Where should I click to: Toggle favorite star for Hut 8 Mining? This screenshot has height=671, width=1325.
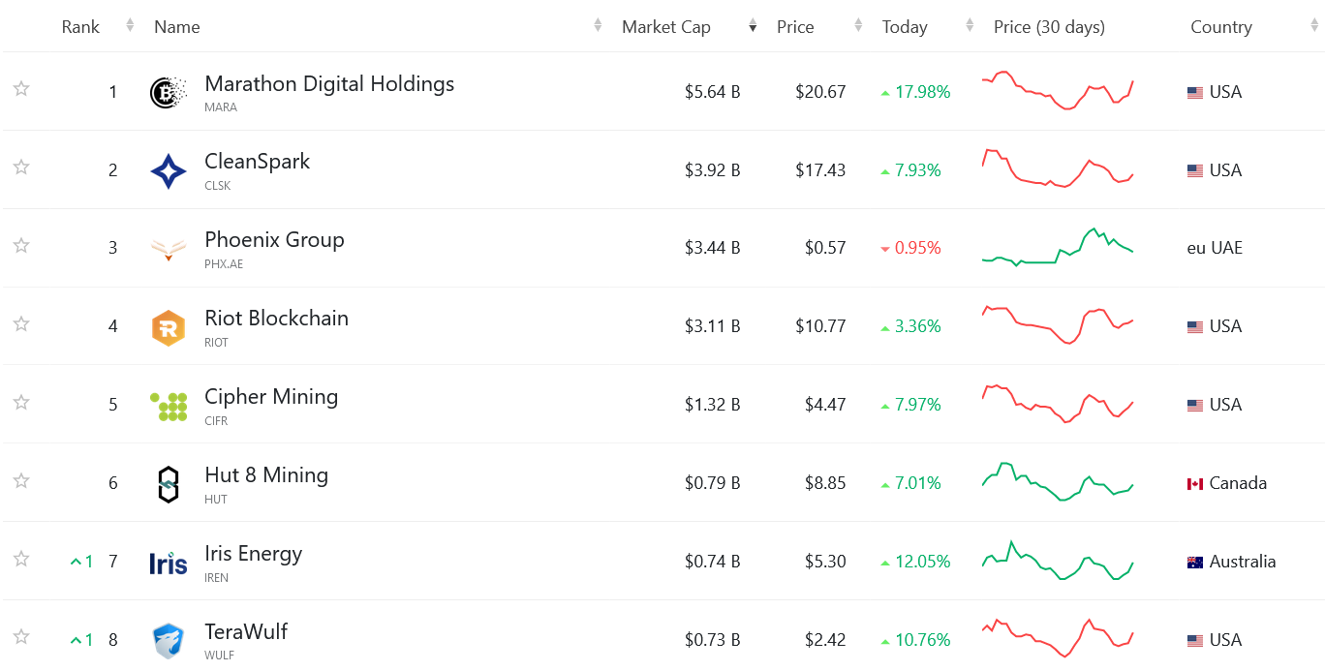point(21,480)
